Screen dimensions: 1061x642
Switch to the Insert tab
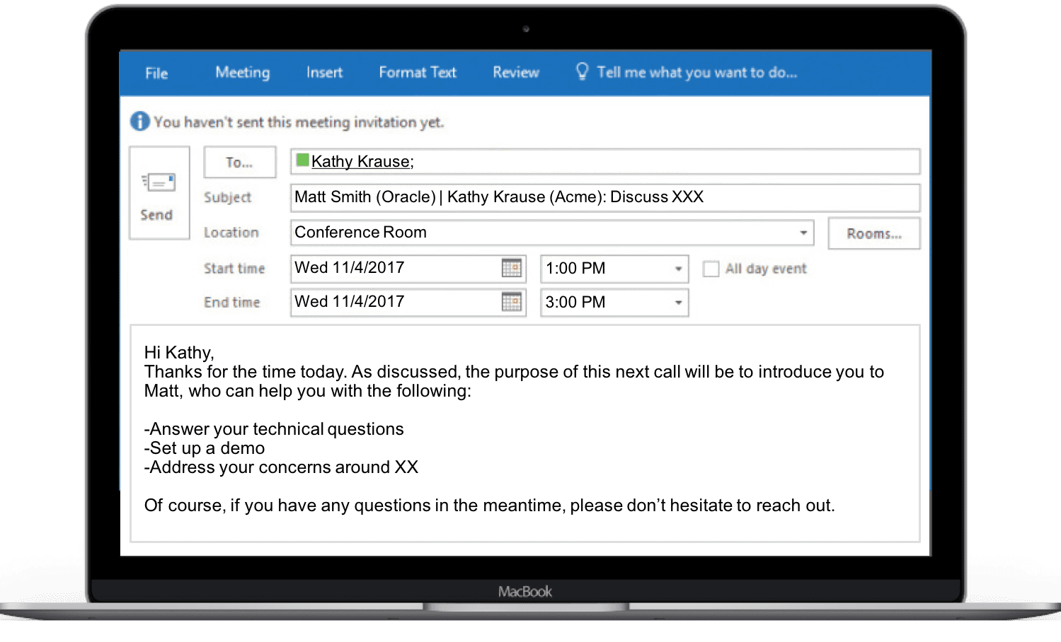point(324,72)
